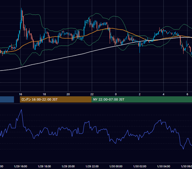192x169 pixels.
Task: Click the 1/30 02:00 time label
Action: [140, 166]
